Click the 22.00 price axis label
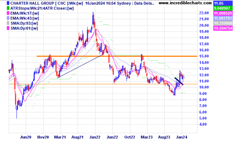Viewport: 233px width, 141px height. (x=204, y=13)
